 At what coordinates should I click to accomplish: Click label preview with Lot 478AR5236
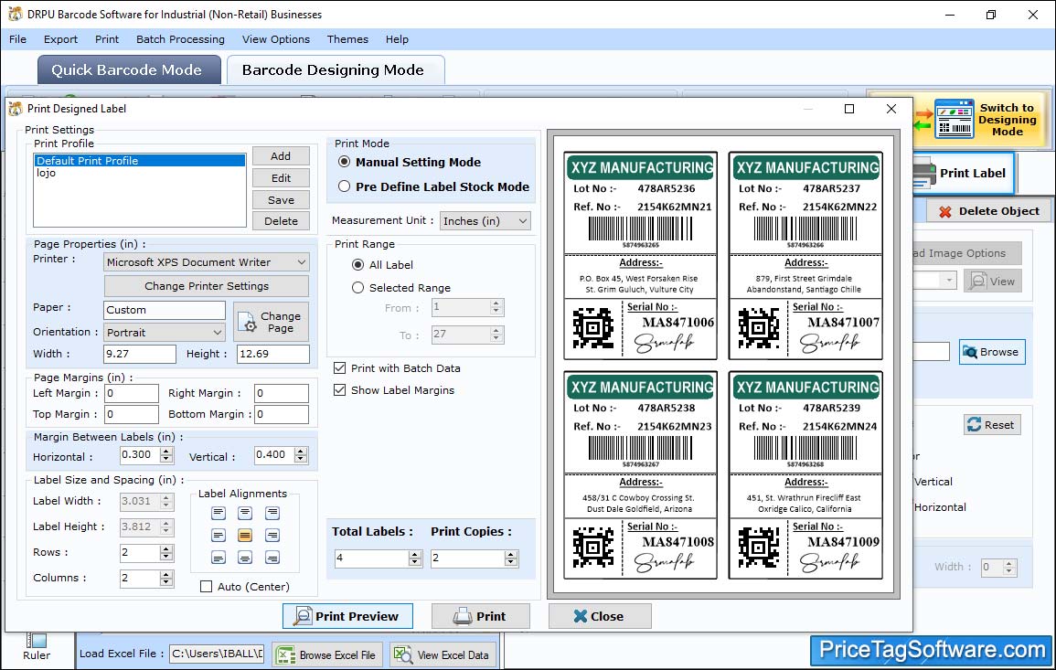point(641,257)
